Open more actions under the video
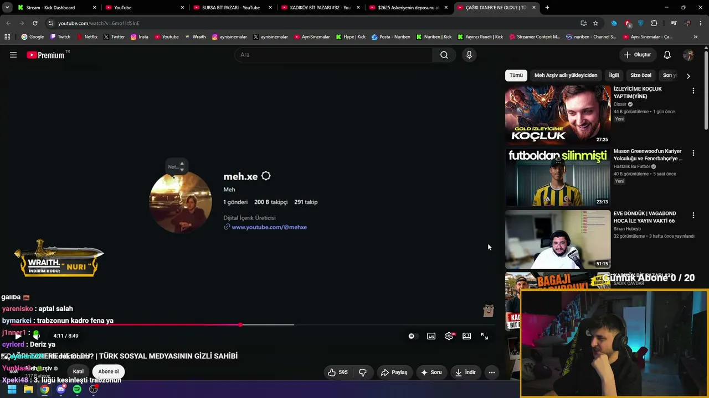 click(491, 373)
